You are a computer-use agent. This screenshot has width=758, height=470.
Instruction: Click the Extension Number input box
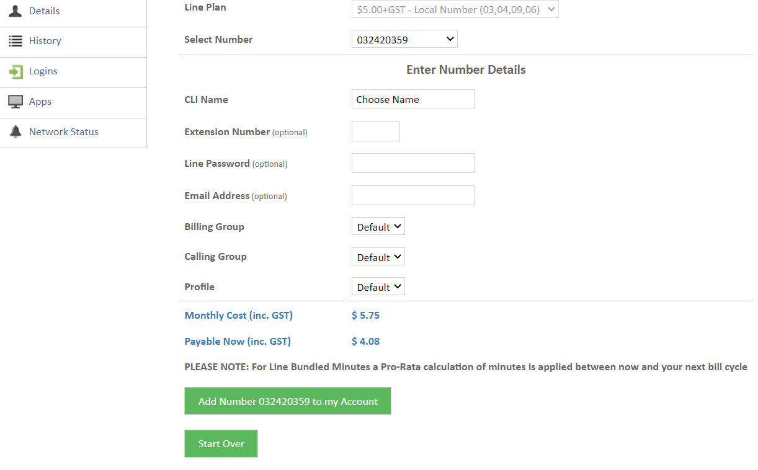click(x=376, y=131)
